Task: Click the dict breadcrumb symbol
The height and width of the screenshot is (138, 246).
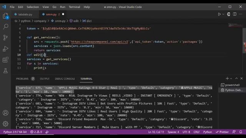Action: (87, 21)
